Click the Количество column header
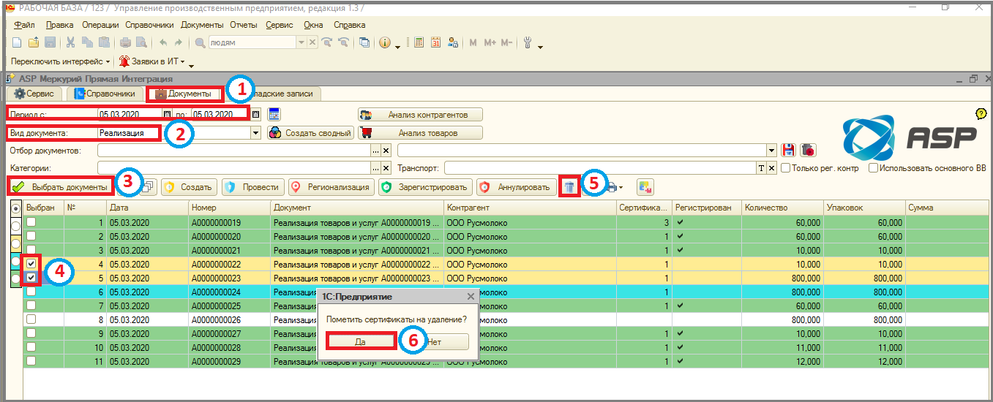The width and height of the screenshot is (993, 402). (782, 208)
